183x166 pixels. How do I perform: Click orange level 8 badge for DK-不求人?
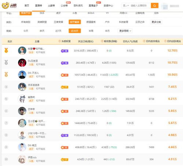tap(65, 75)
